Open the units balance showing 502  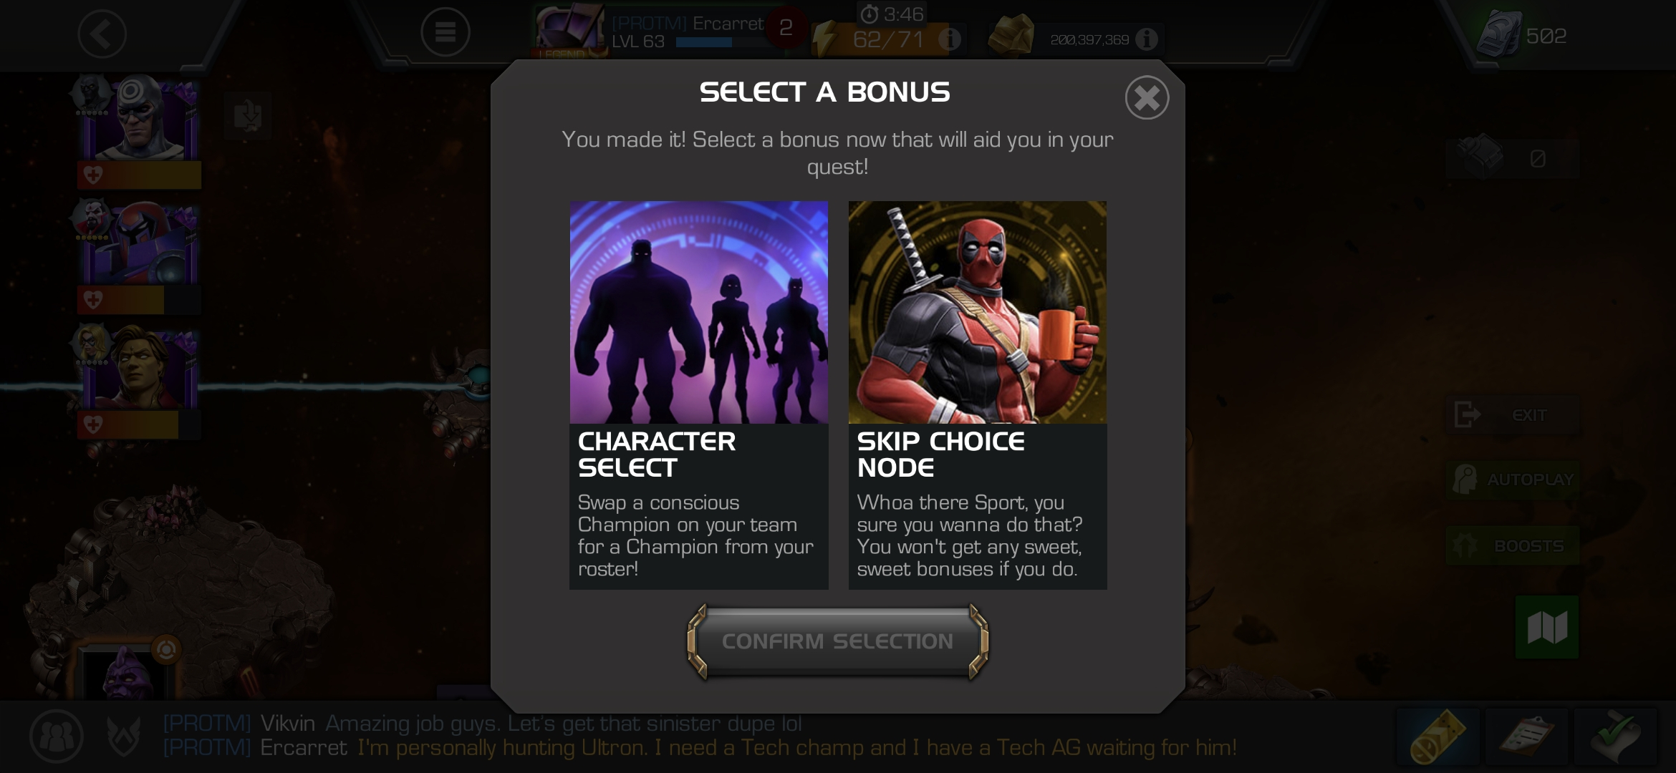pyautogui.click(x=1523, y=35)
